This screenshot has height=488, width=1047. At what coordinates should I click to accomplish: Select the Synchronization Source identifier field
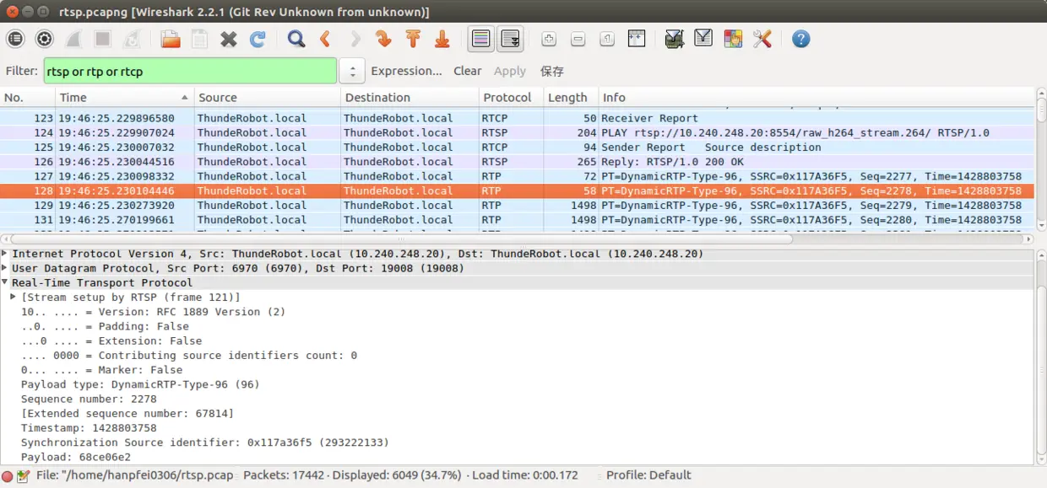(204, 442)
